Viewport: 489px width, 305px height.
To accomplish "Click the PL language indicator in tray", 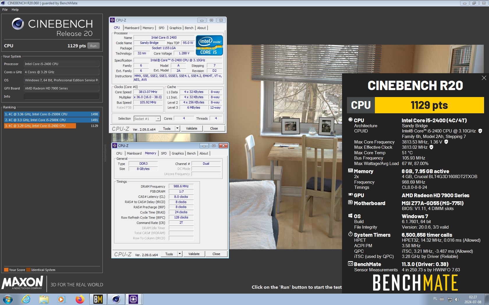I will tap(435, 299).
